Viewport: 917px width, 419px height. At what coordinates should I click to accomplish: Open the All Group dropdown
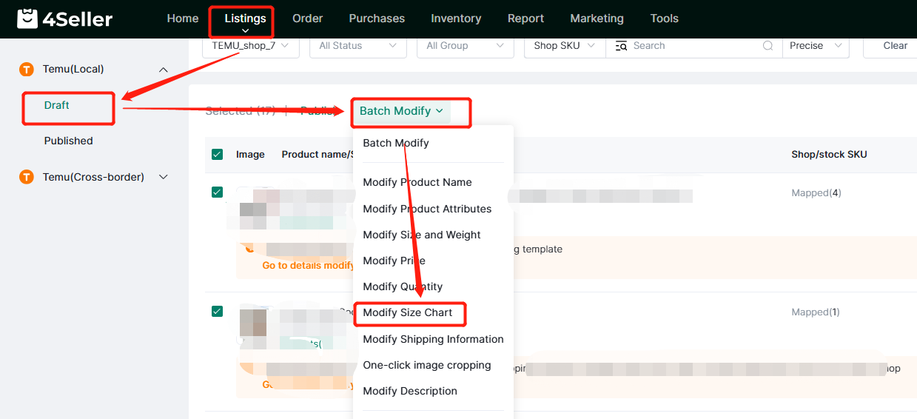(x=465, y=46)
